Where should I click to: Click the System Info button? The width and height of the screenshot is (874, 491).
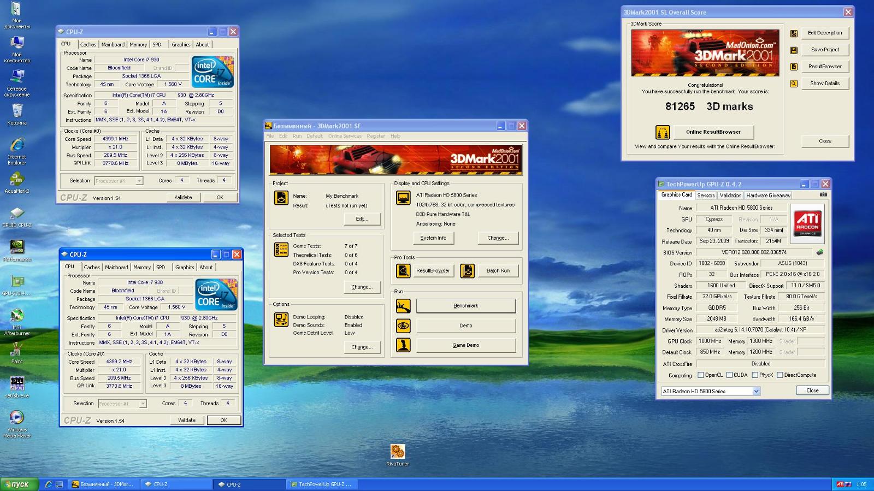[433, 238]
